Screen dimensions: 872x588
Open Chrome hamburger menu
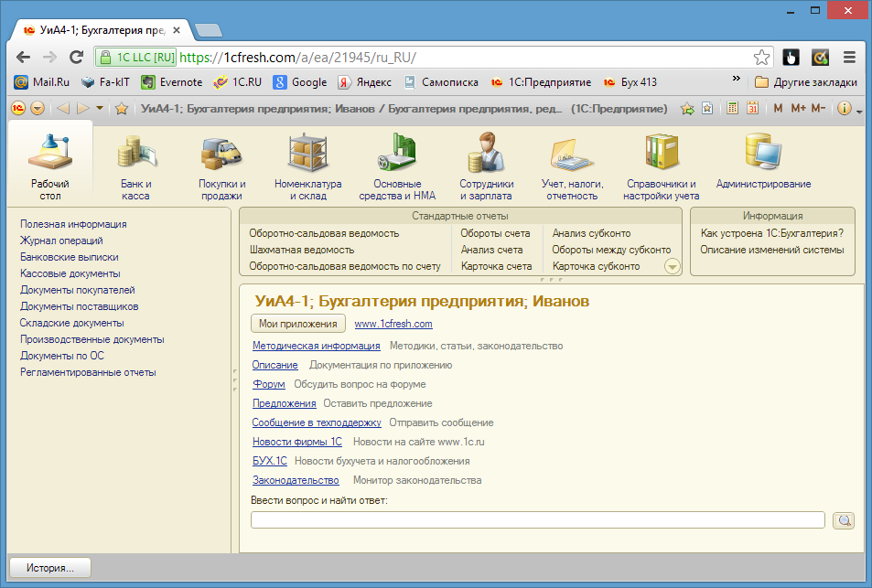[x=849, y=57]
